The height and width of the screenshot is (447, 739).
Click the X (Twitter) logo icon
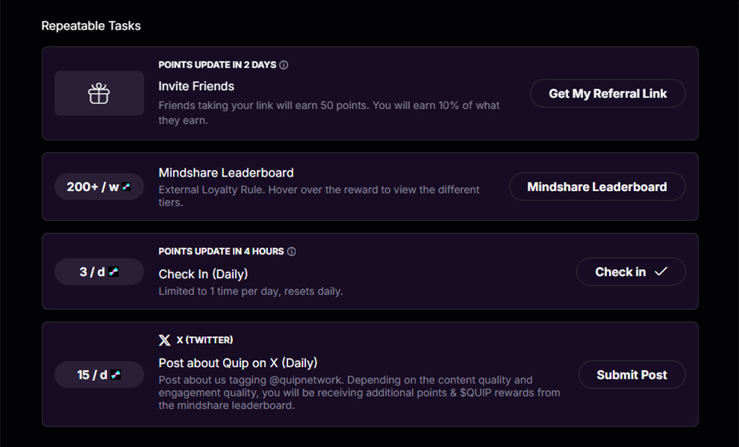[165, 340]
